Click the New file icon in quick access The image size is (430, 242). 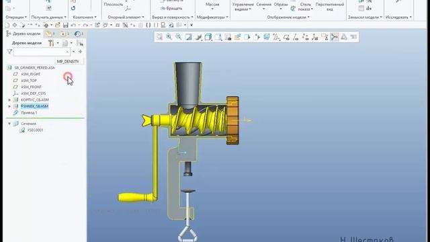tap(7, 26)
